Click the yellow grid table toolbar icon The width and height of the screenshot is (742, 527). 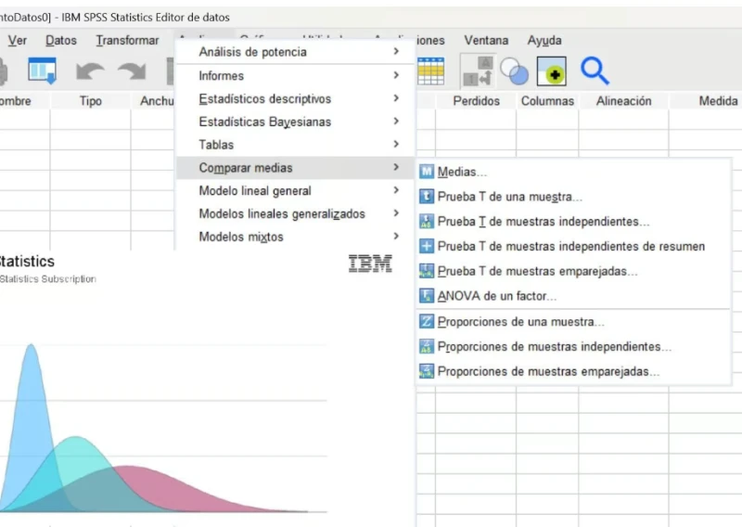tap(430, 71)
